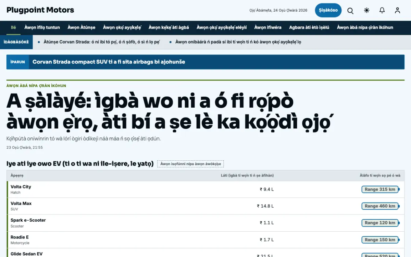The width and height of the screenshot is (411, 257).
Task: Open Àwọn ìfiwéra menu item
Action: pyautogui.click(x=268, y=27)
